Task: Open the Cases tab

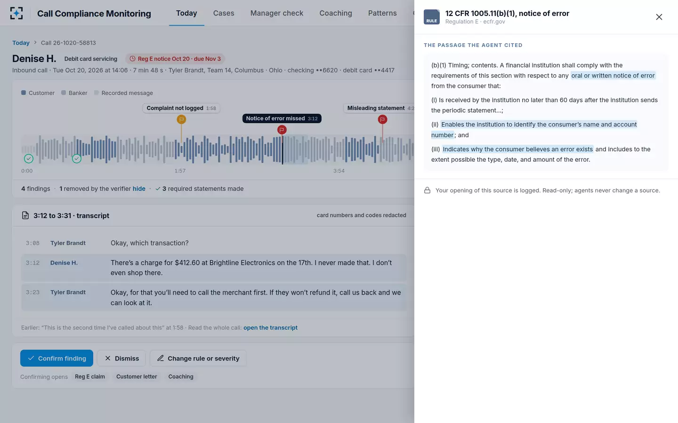Action: coord(224,13)
